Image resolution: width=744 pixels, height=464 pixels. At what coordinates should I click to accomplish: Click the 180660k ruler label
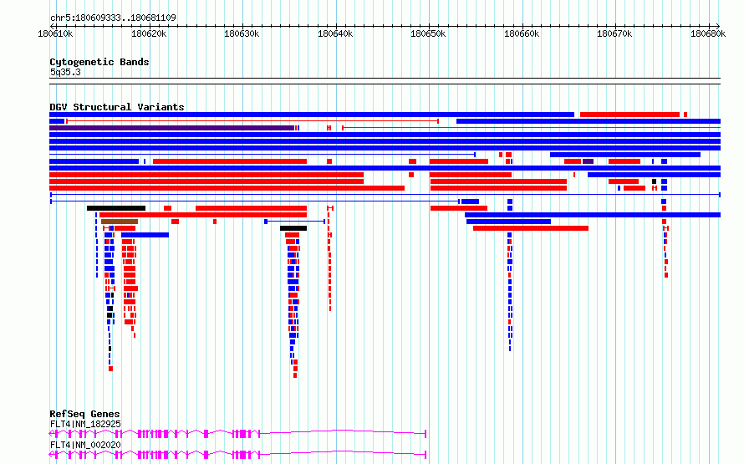pos(522,33)
